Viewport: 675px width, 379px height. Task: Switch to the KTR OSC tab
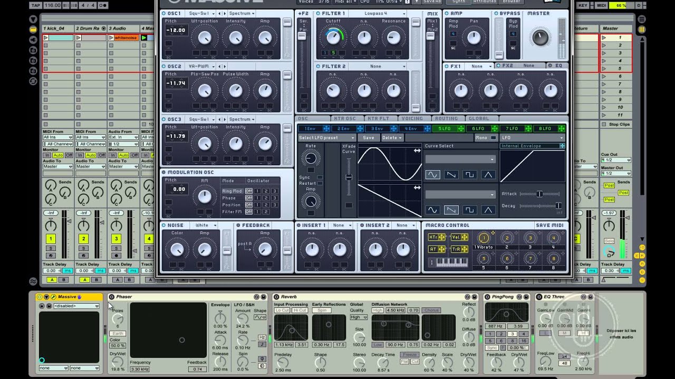(x=346, y=118)
